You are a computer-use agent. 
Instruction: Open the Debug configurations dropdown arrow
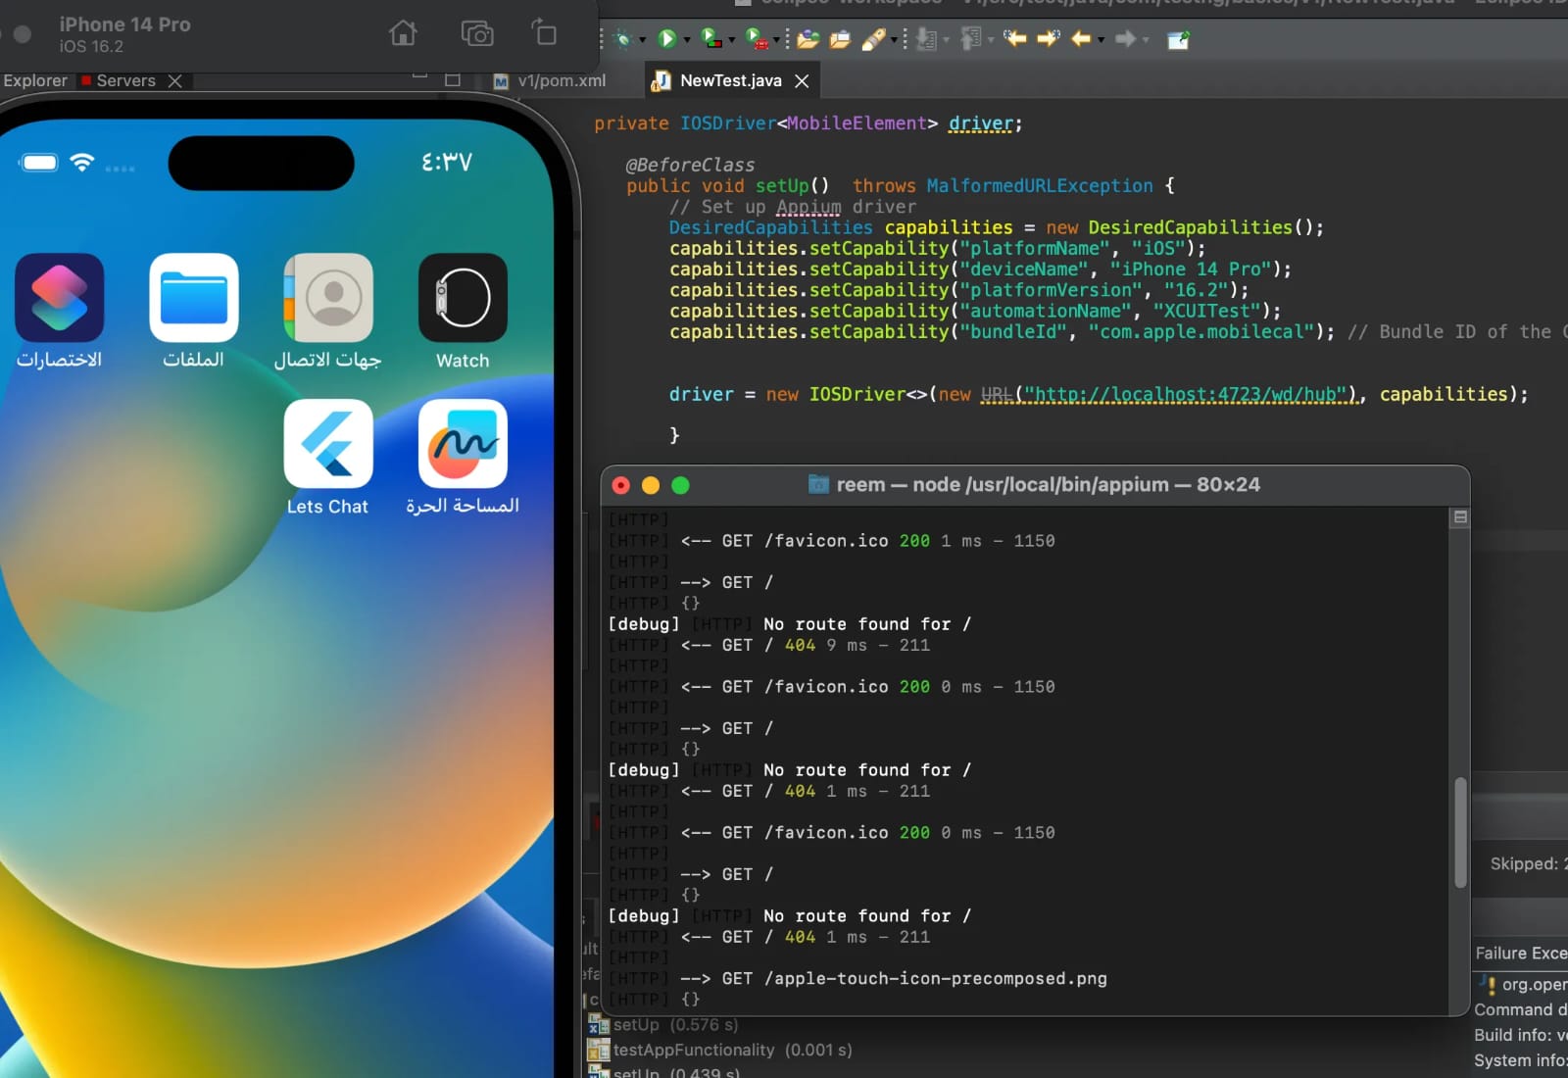coord(643,40)
